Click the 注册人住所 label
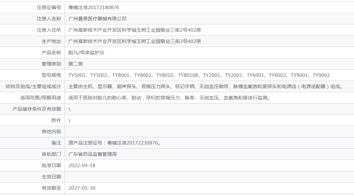Viewport: 354px width, 195px height. (x=49, y=30)
